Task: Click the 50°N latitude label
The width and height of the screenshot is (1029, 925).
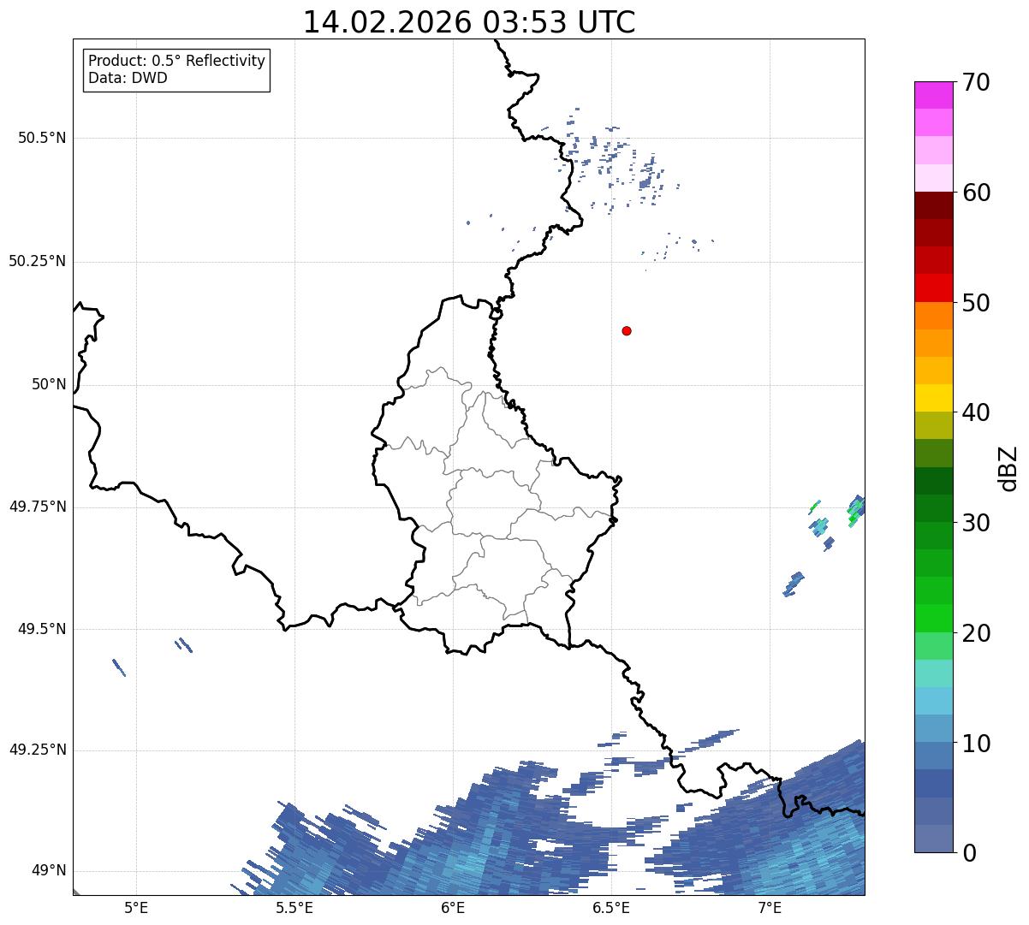Action: pyautogui.click(x=49, y=384)
